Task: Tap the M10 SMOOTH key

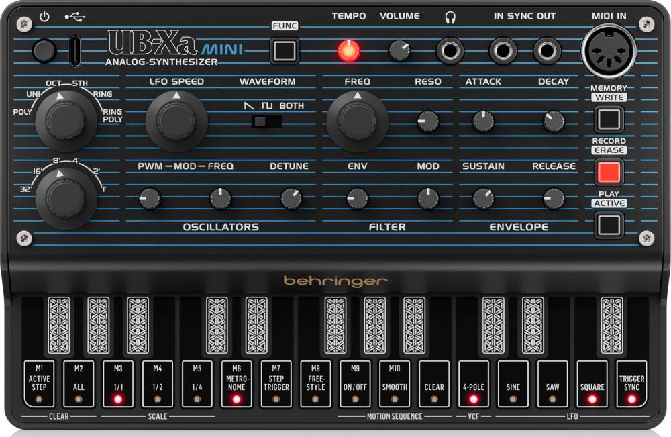Action: tap(395, 383)
